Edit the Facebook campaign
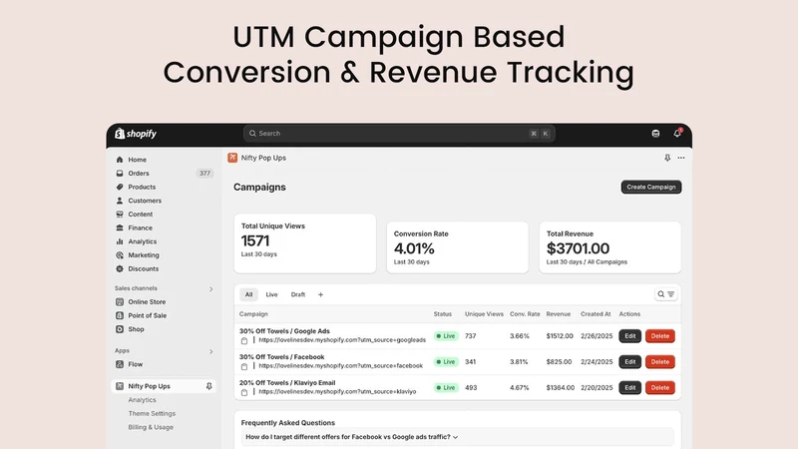Viewport: 798px width, 449px height. [630, 362]
